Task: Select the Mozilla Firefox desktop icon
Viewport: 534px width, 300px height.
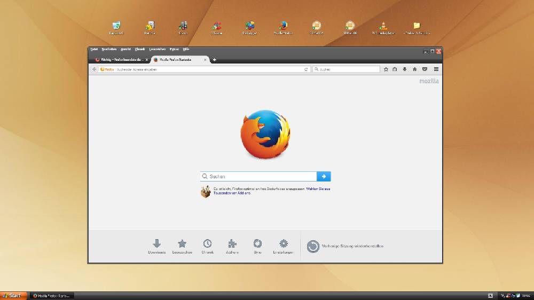Action: click(283, 28)
